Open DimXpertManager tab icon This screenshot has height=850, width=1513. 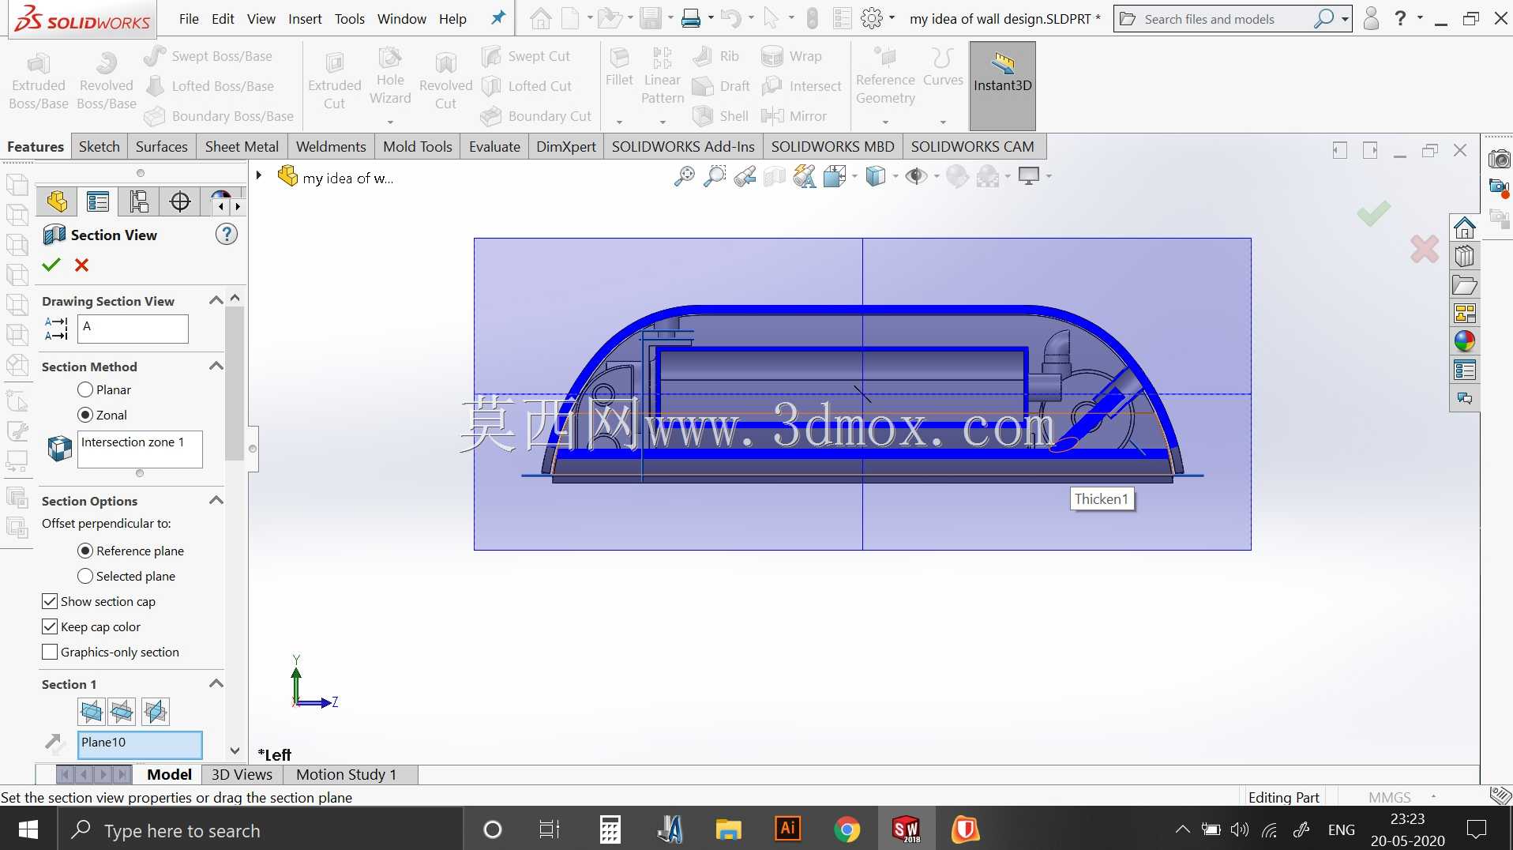pyautogui.click(x=180, y=202)
